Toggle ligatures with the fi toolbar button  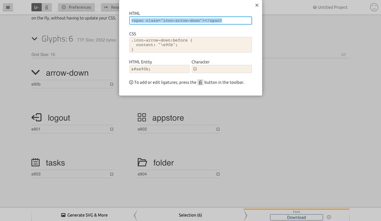[x=47, y=7]
